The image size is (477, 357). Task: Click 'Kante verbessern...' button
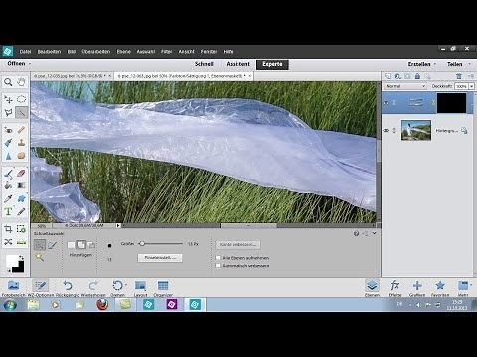pyautogui.click(x=238, y=245)
